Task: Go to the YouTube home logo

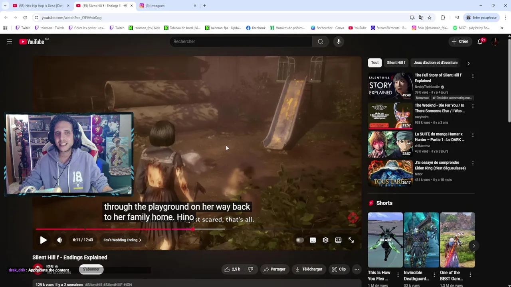Action: (32, 41)
